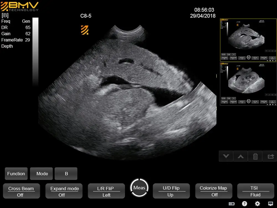Click the down chevron gallery arrow
The width and height of the screenshot is (277, 208).
pyautogui.click(x=226, y=156)
